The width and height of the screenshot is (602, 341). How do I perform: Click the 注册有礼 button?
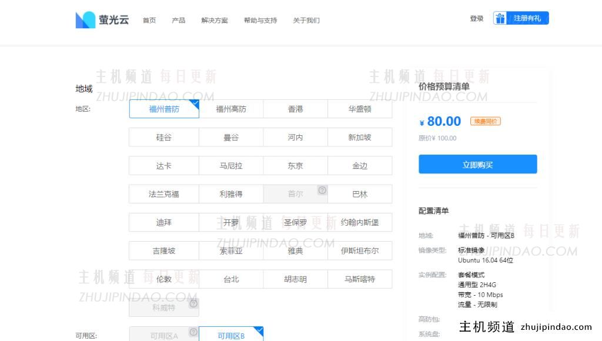521,18
